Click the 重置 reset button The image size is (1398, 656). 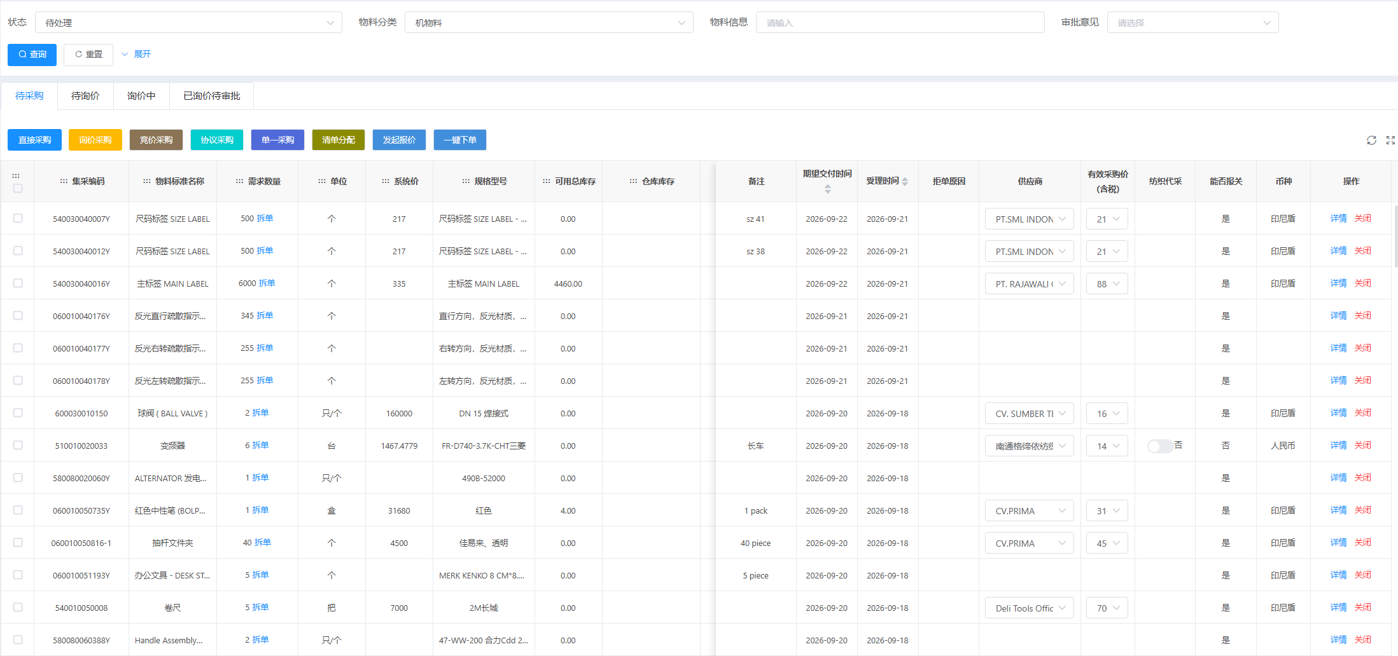(88, 55)
